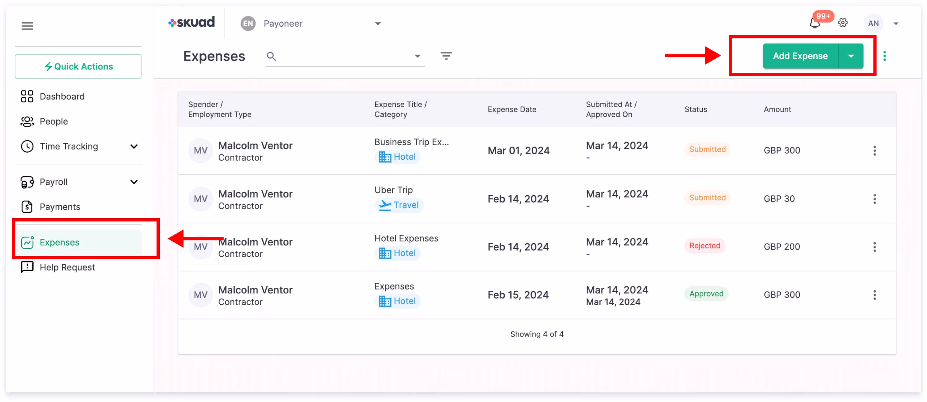Open the settings gear icon
Image resolution: width=927 pixels, height=402 pixels.
[843, 23]
